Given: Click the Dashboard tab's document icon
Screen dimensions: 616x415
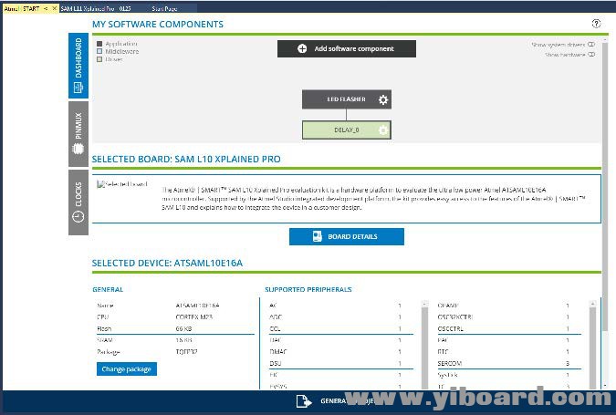Looking at the screenshot, I should pos(78,88).
